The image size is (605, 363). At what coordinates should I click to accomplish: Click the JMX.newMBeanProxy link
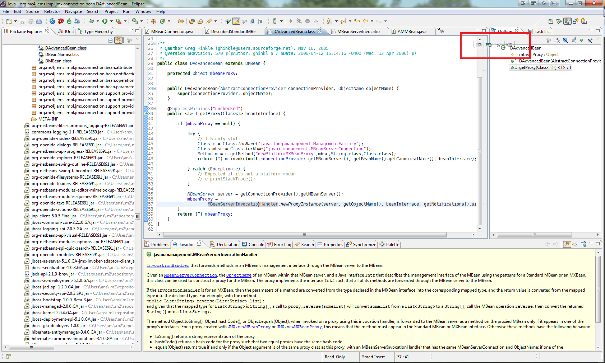249,327
